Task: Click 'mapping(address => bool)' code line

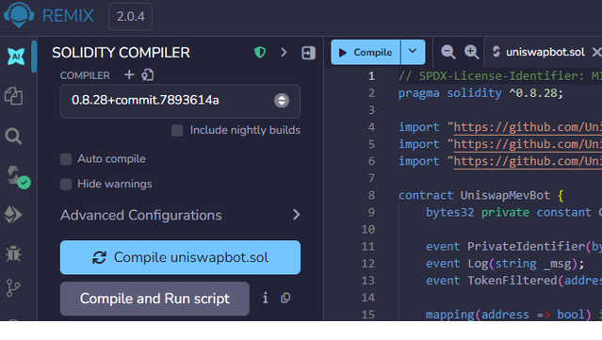Action: 513,315
